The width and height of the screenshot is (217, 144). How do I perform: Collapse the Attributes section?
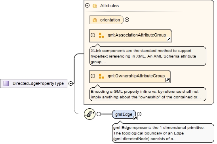[88, 6]
